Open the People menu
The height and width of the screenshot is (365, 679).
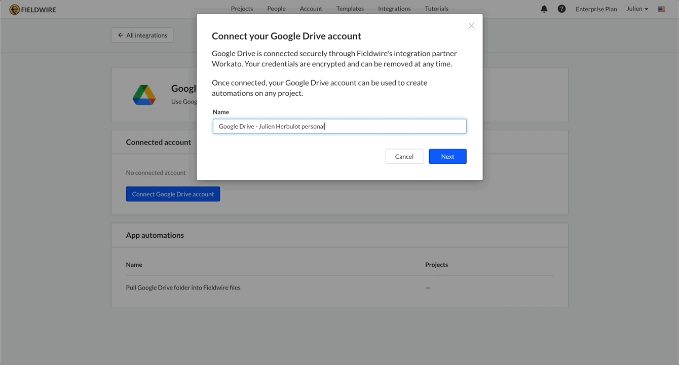point(276,9)
